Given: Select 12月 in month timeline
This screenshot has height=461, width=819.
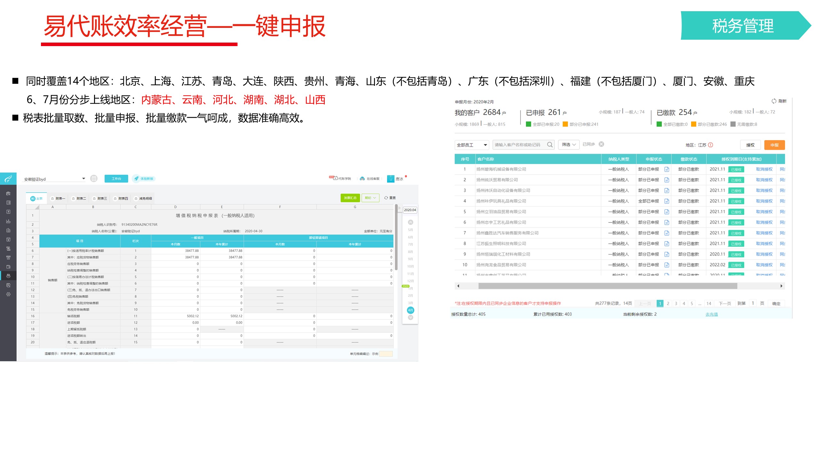Looking at the screenshot, I should coord(410,281).
